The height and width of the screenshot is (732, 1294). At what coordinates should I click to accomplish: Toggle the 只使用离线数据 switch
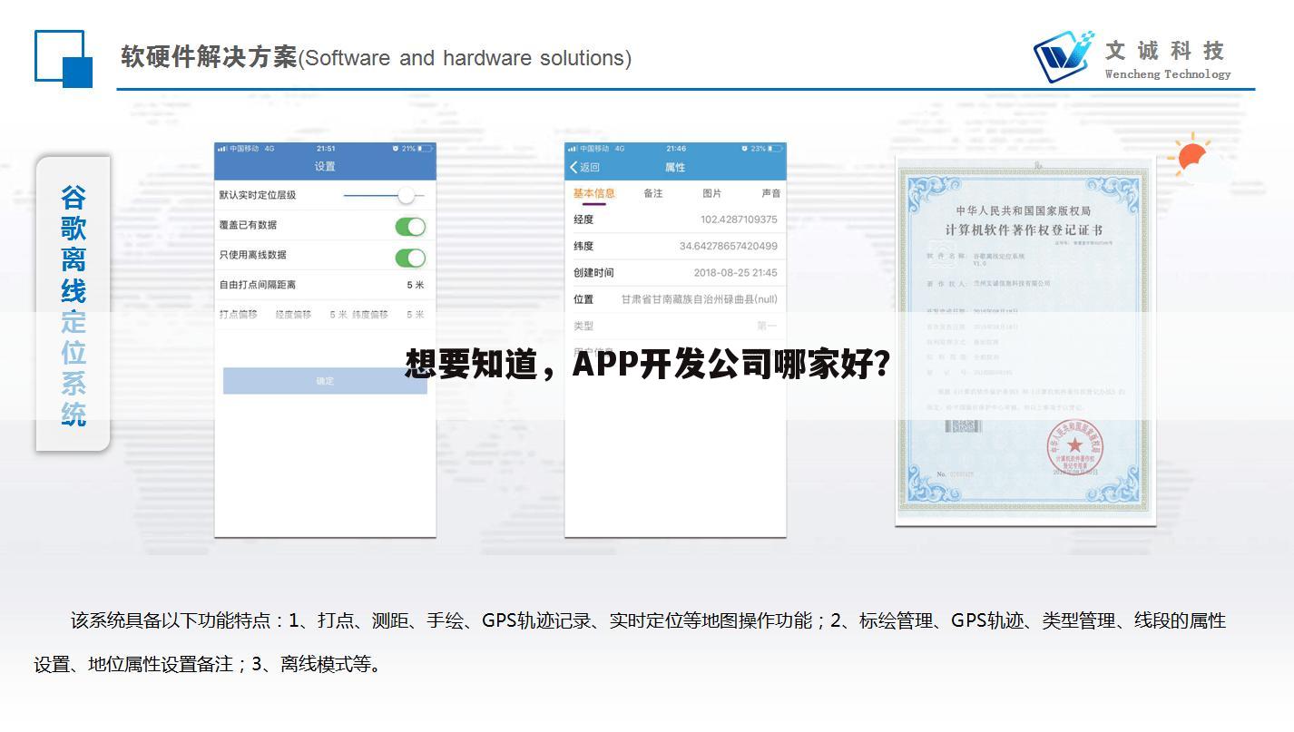click(x=410, y=258)
